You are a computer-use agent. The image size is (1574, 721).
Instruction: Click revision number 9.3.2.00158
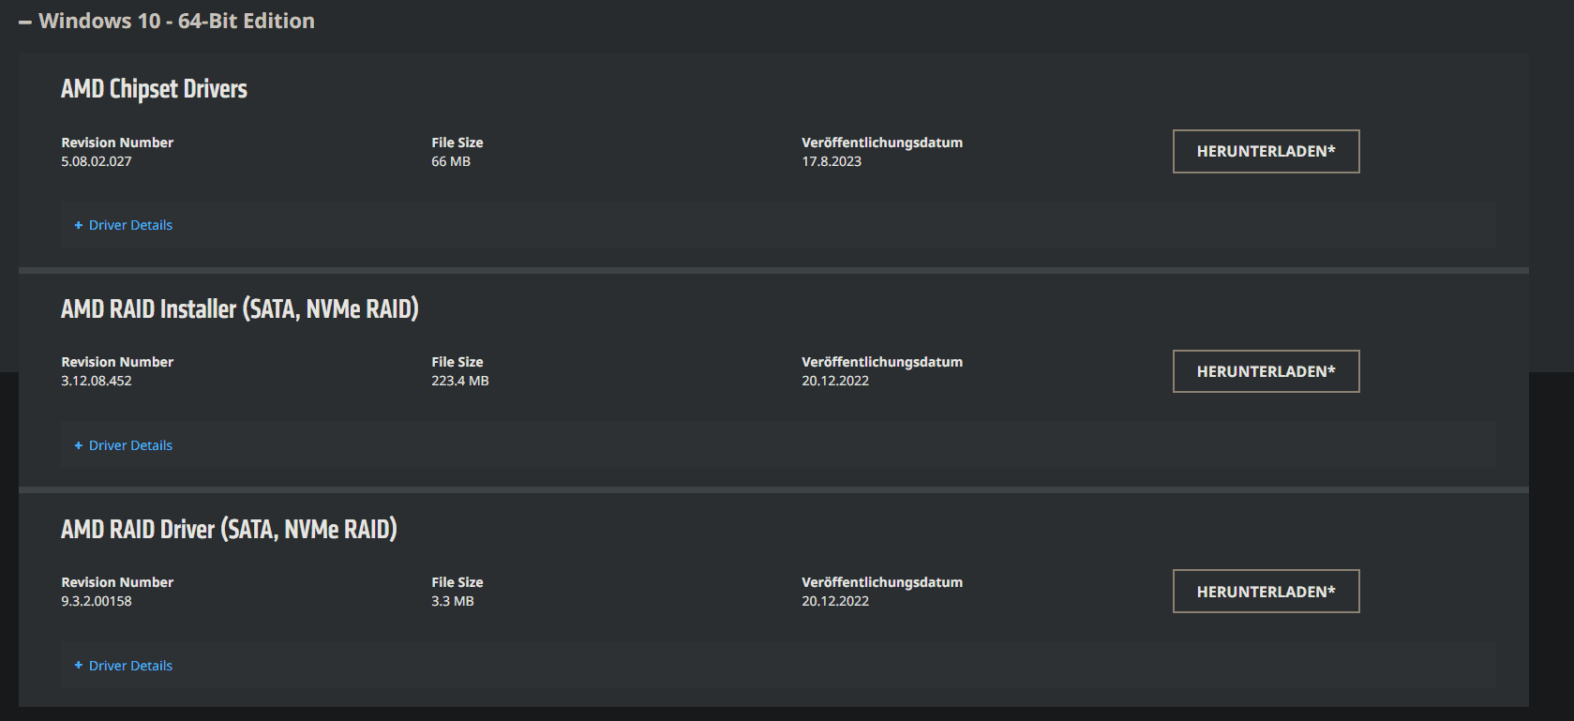point(97,601)
